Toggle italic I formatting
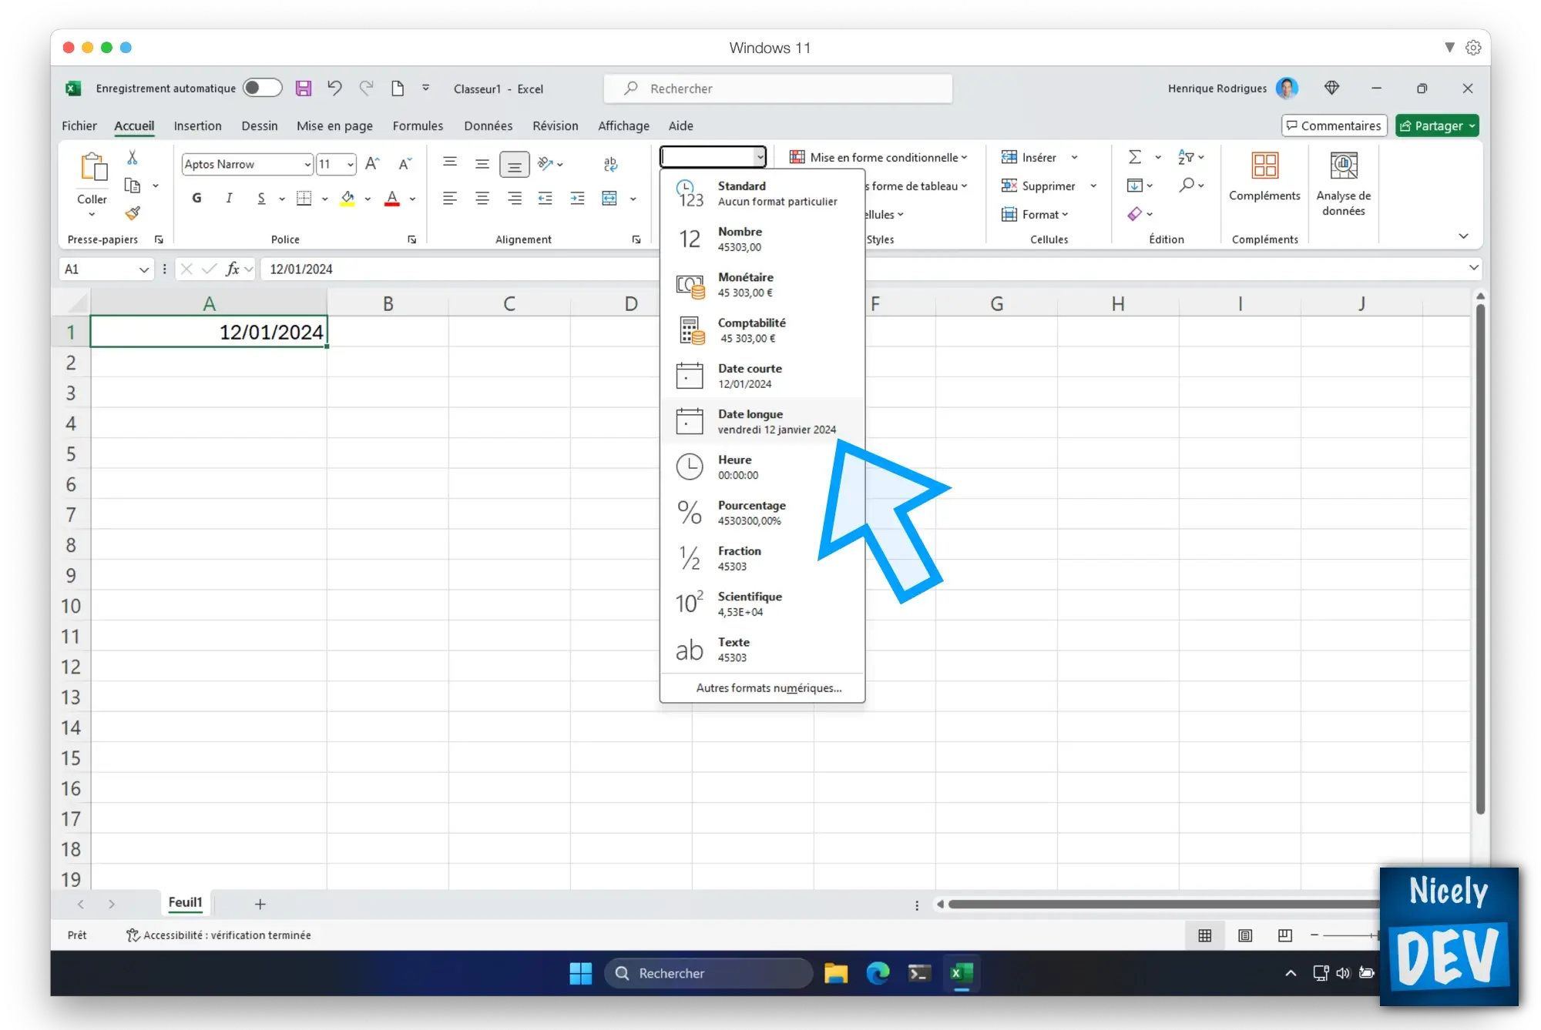The image size is (1541, 1030). [x=229, y=199]
